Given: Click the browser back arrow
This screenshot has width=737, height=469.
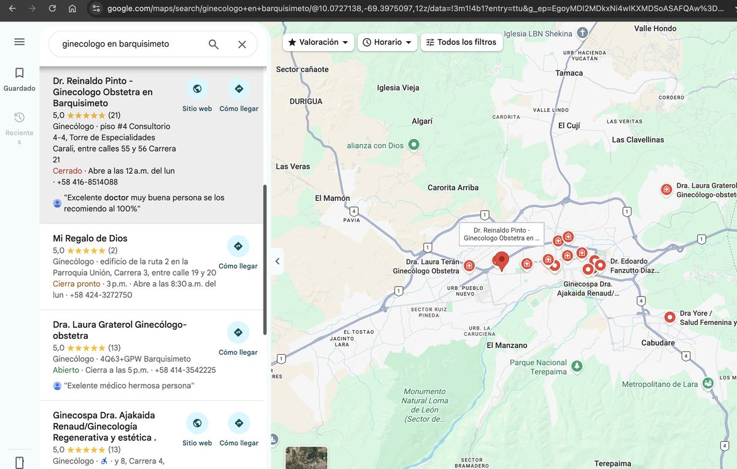Looking at the screenshot, I should tap(13, 9).
